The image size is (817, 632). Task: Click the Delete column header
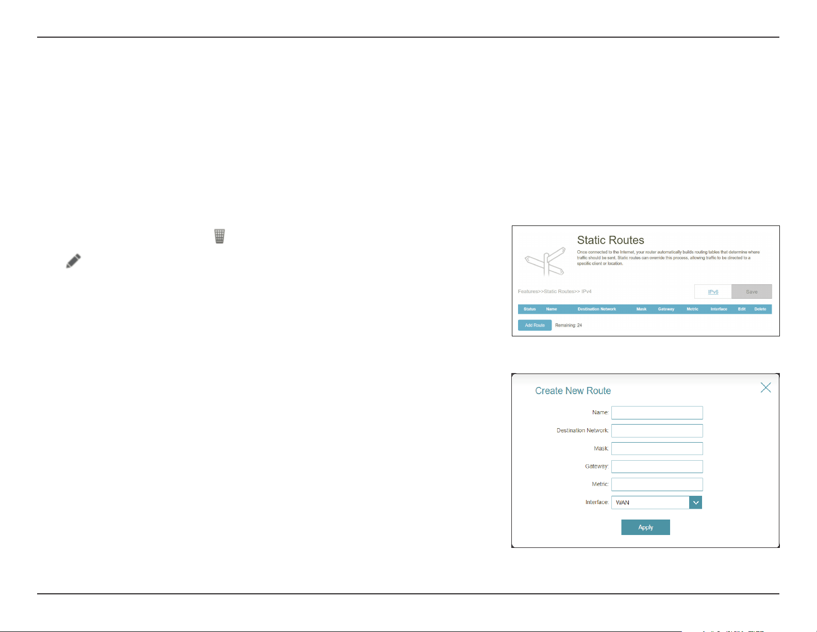pyautogui.click(x=760, y=309)
